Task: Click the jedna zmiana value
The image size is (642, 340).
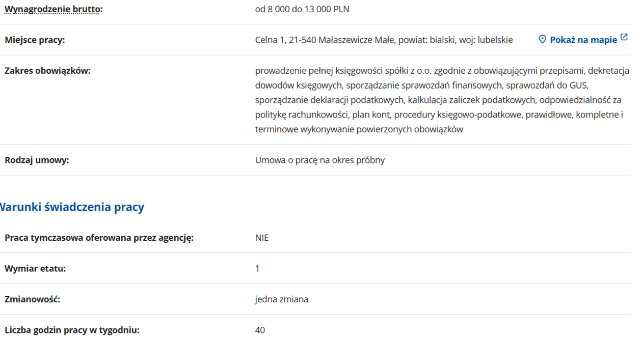Action: (281, 299)
